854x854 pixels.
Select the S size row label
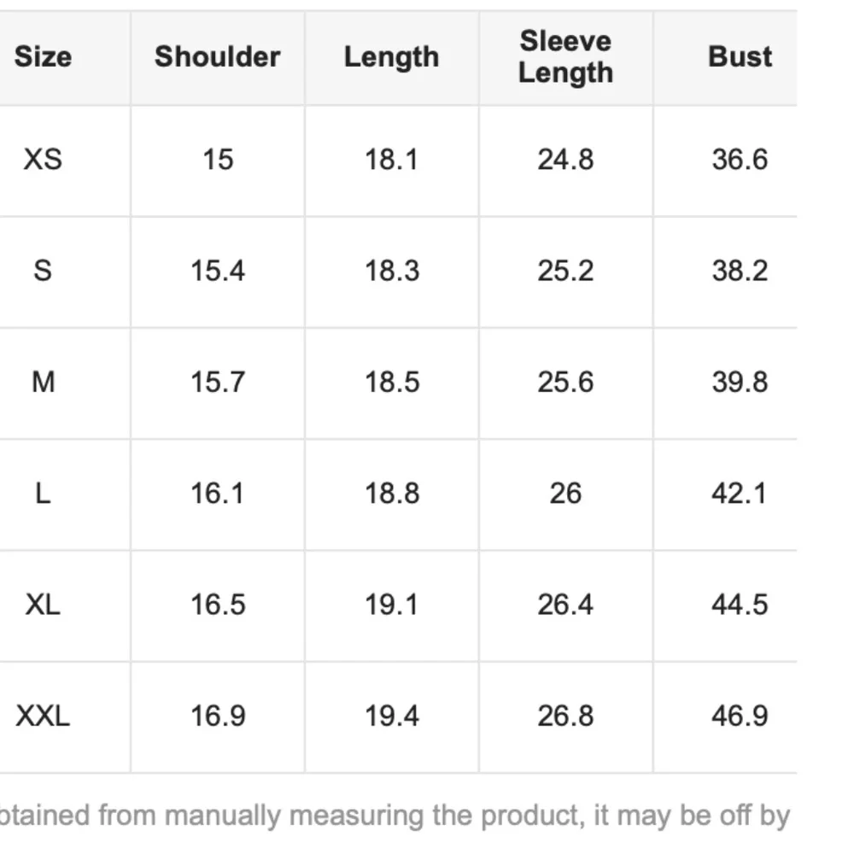[x=43, y=271]
